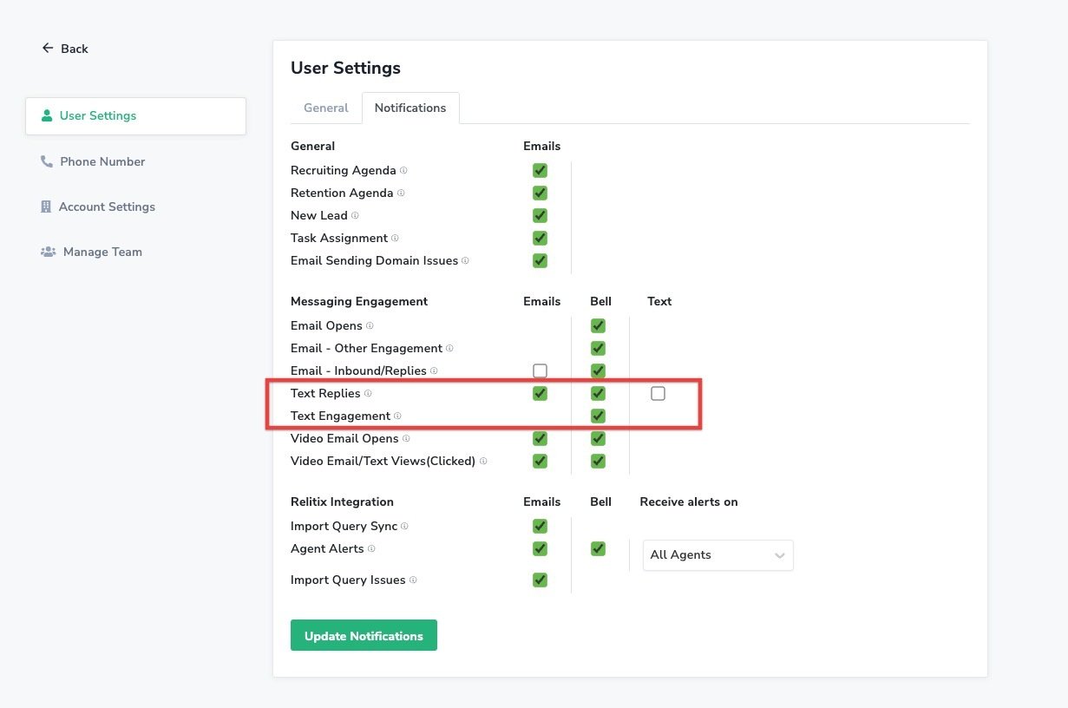Click the Update Notifications button
The height and width of the screenshot is (708, 1068).
(364, 635)
